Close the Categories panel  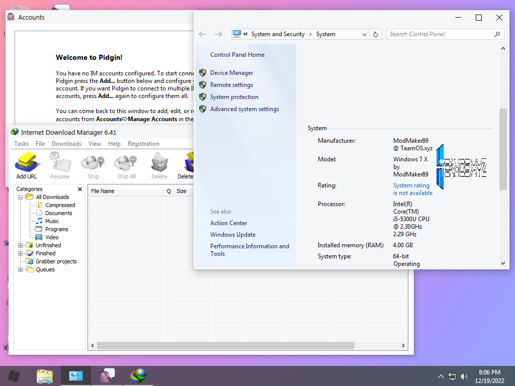(80, 189)
